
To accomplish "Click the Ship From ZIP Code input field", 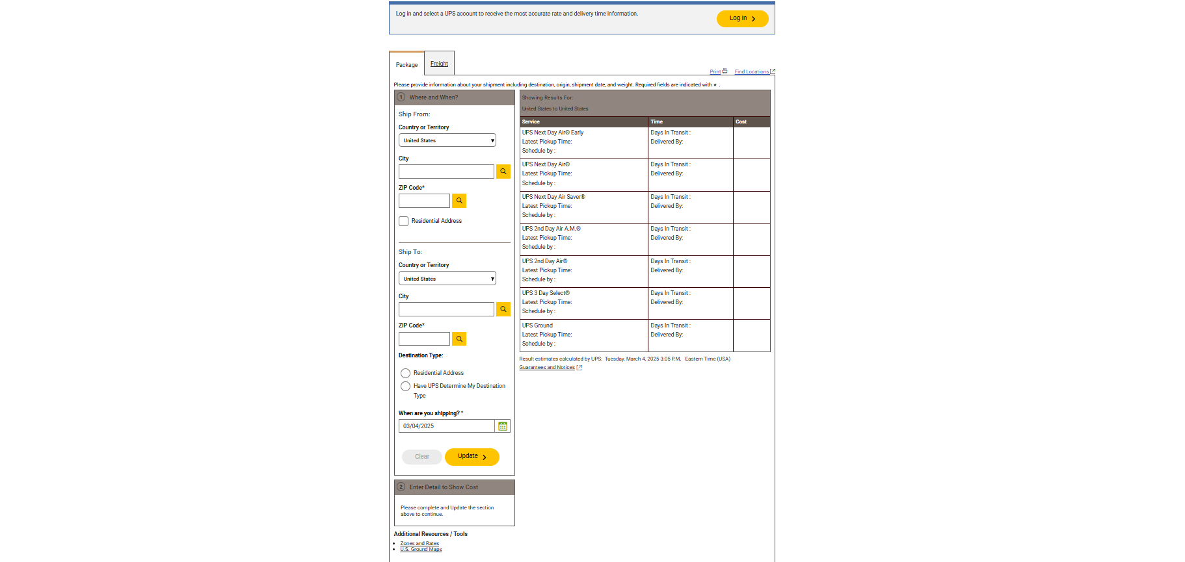I will click(425, 201).
